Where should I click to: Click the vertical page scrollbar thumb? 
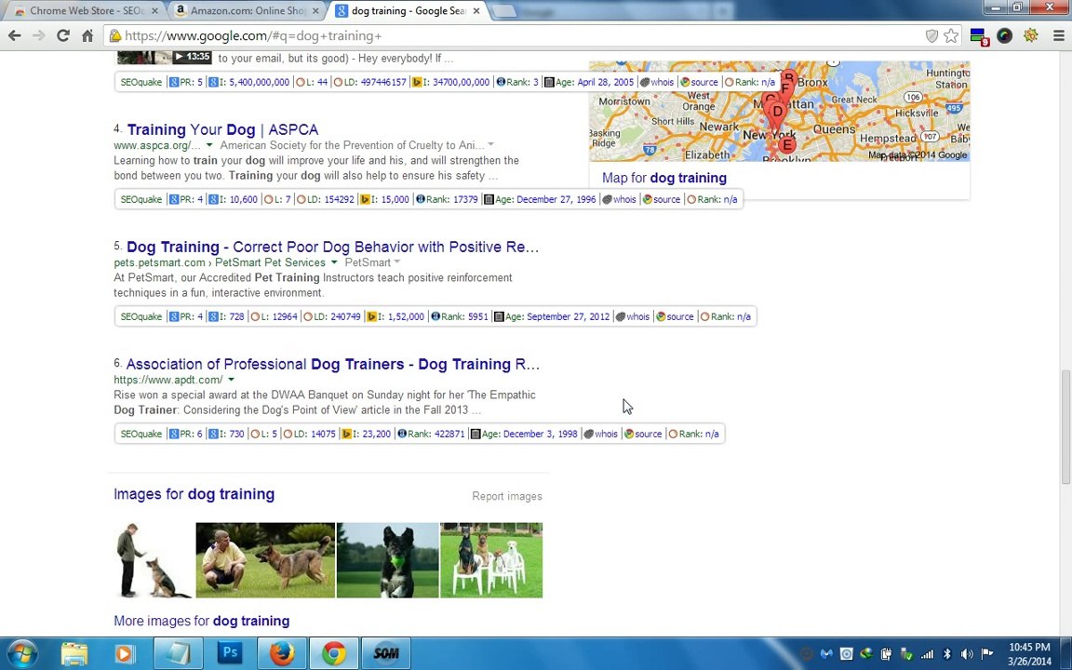coord(1065,427)
